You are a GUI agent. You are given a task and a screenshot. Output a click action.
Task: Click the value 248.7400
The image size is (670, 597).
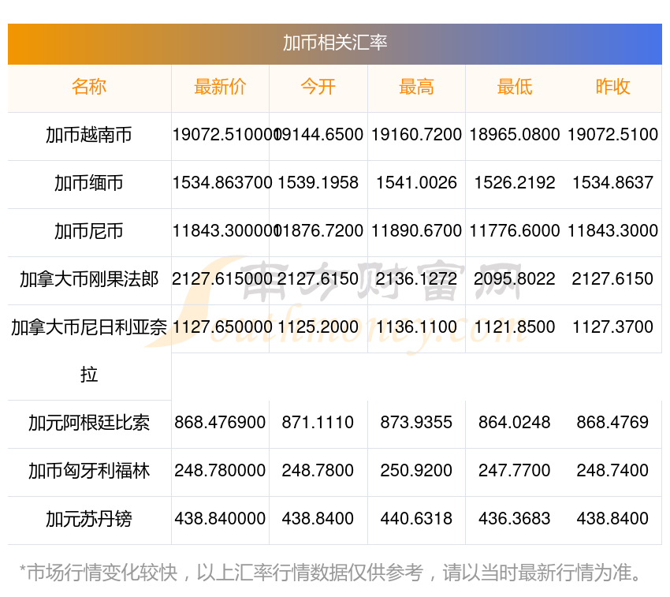(612, 470)
